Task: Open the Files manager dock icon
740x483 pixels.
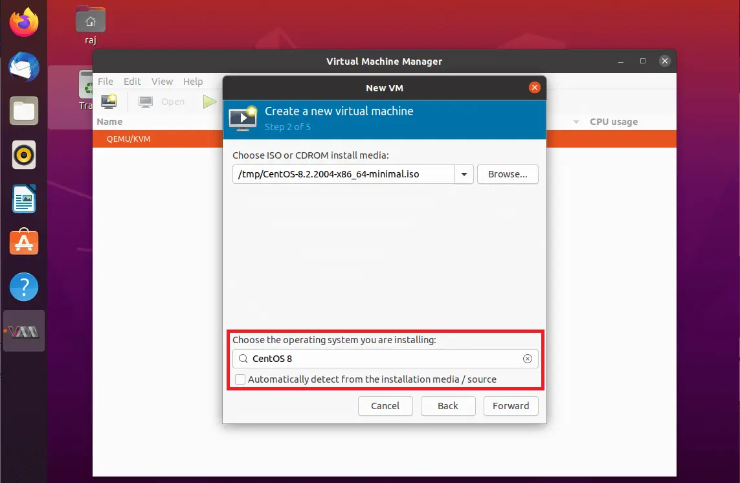Action: (23, 111)
